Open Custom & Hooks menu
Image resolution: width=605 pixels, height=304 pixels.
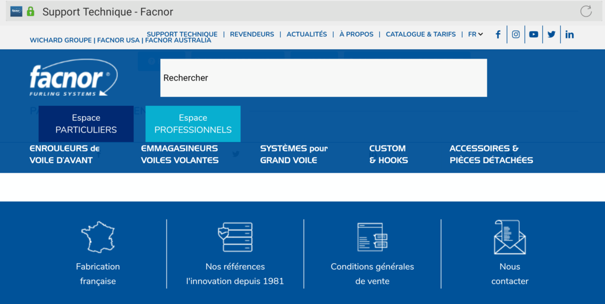389,154
